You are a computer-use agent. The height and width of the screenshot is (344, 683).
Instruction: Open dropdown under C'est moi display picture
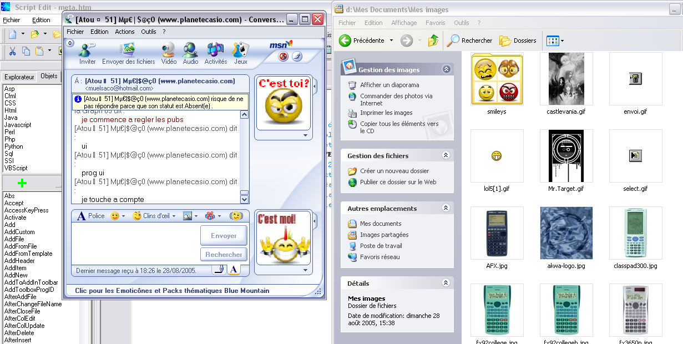(305, 270)
